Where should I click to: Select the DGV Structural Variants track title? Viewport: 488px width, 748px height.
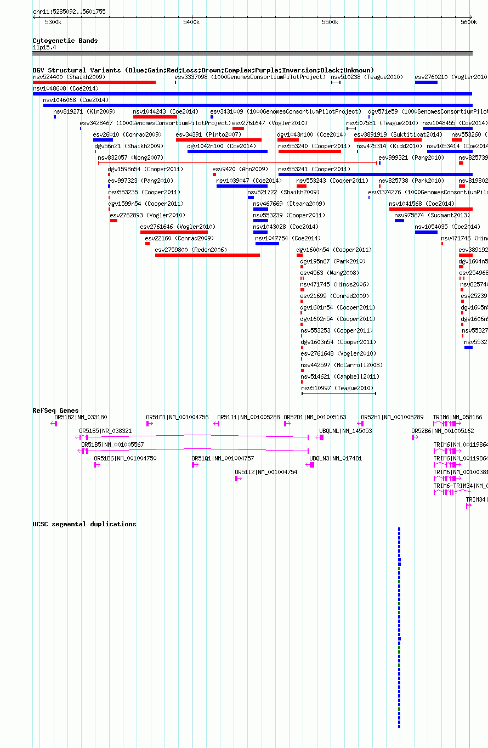[x=203, y=70]
